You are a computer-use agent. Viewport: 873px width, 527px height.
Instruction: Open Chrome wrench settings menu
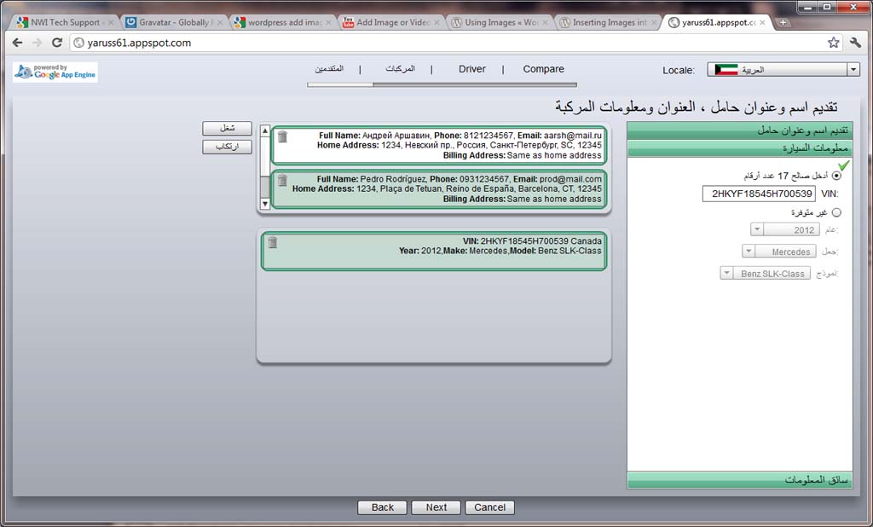(856, 43)
